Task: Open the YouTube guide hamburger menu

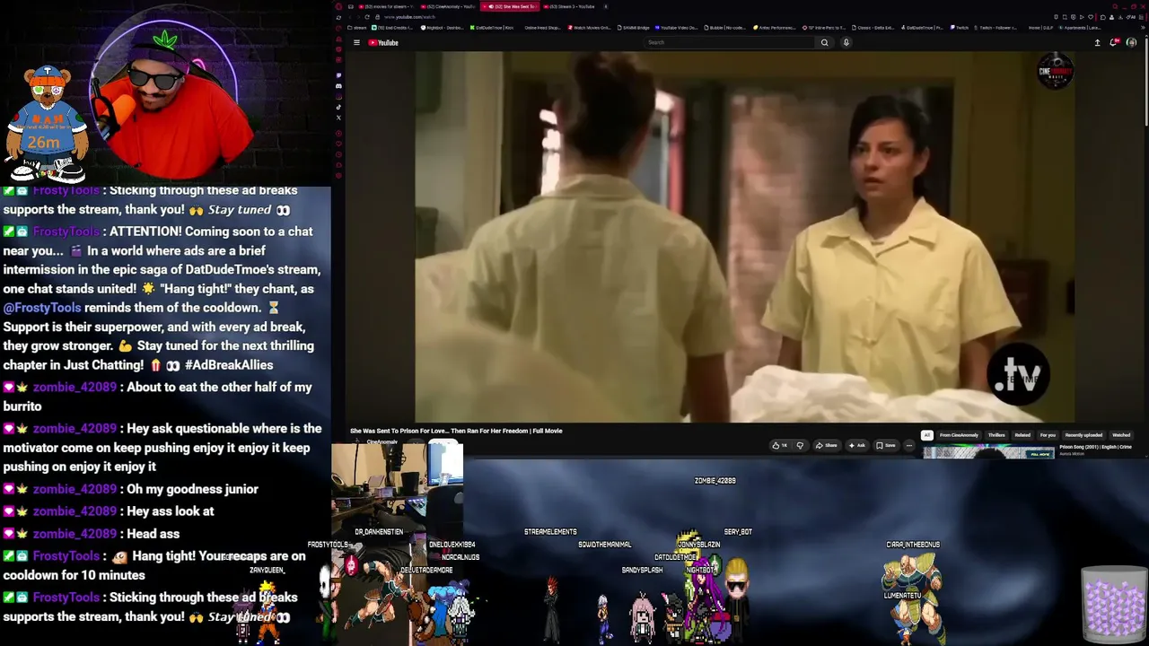Action: click(x=356, y=42)
